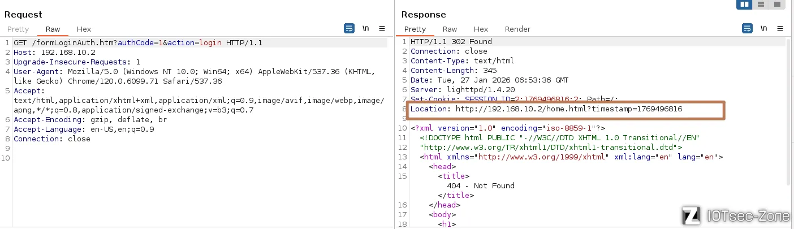Open the Response panel hamburger options menu
This screenshot has width=794, height=229.
pos(780,28)
